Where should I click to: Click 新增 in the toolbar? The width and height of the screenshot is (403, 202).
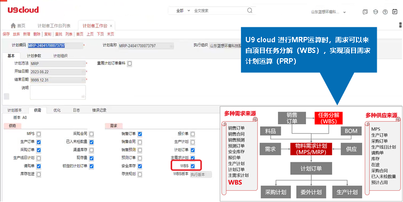(27, 34)
